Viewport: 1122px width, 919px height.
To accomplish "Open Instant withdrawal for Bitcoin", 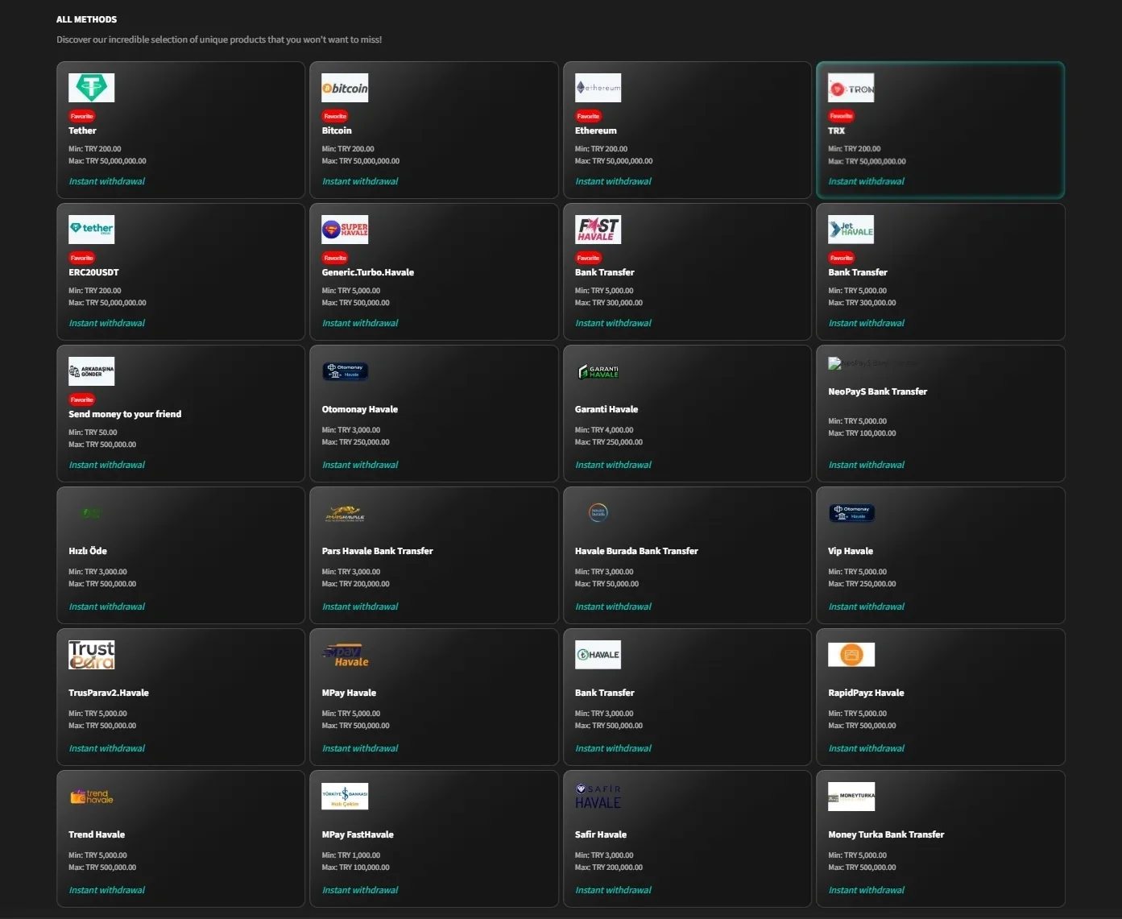I will click(x=360, y=181).
